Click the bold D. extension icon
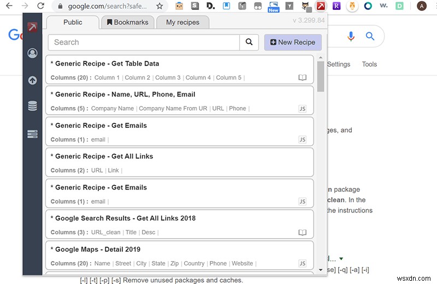The image size is (437, 284). tap(210, 6)
